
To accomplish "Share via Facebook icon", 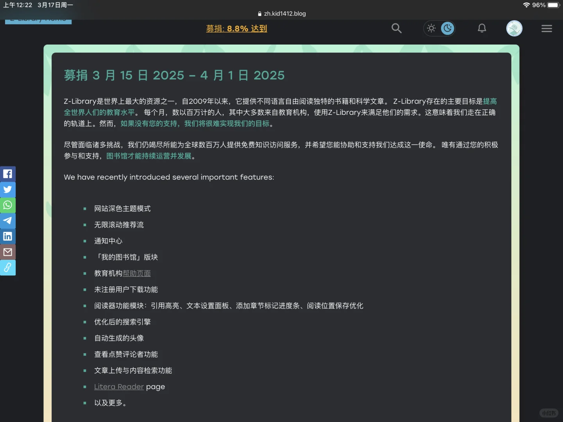I will [7, 174].
